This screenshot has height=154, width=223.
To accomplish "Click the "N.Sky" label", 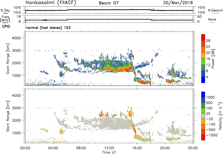I will point(5,10).
